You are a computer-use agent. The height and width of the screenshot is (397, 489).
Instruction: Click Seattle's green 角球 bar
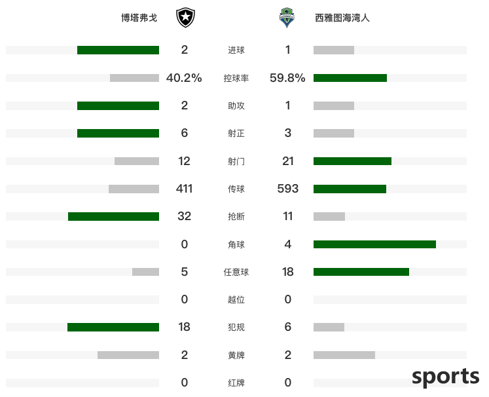[374, 244]
